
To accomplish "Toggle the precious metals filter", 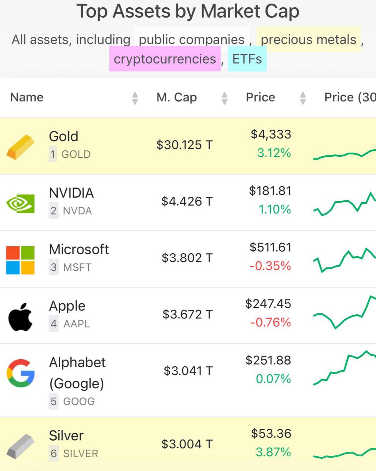I will [308, 40].
